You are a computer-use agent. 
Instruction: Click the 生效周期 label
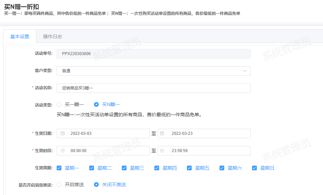click(x=44, y=168)
